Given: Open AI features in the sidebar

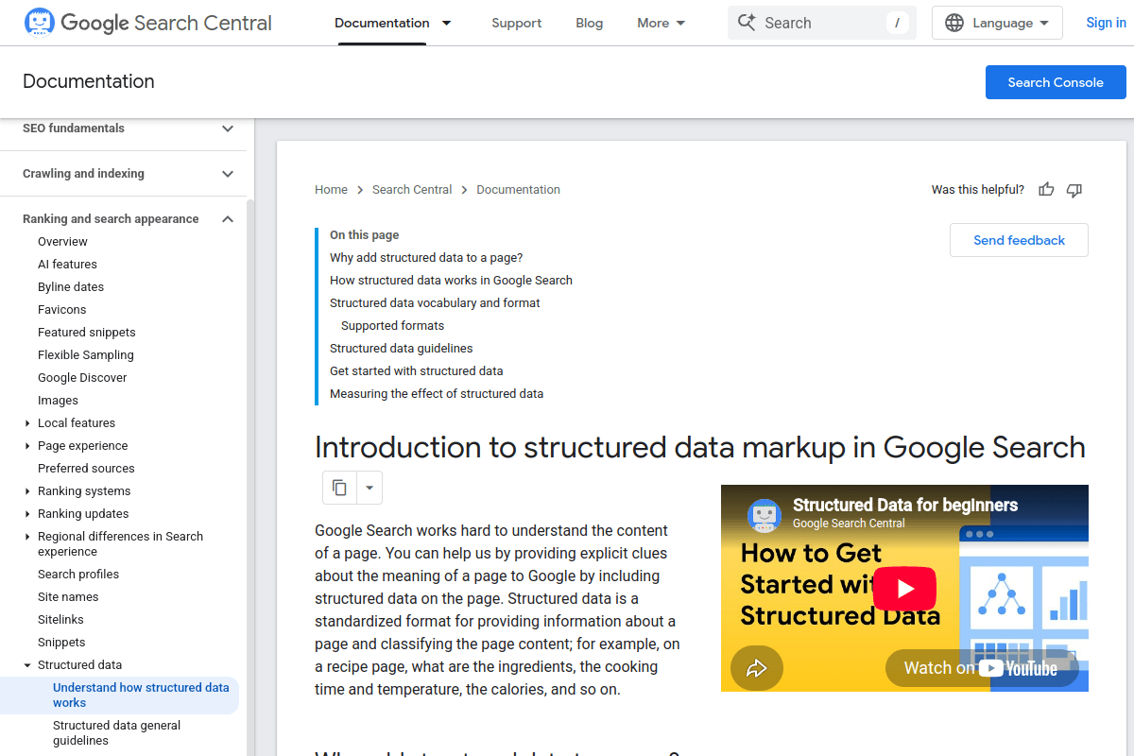Looking at the screenshot, I should (67, 265).
